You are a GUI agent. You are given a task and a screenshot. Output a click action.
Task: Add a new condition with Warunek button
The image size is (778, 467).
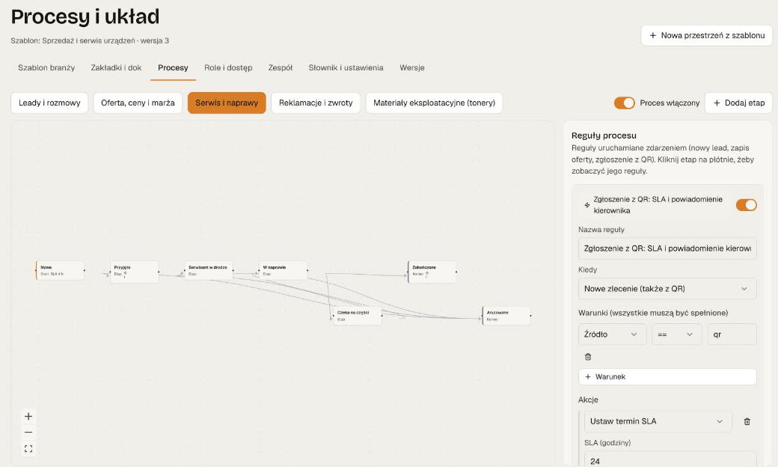667,376
